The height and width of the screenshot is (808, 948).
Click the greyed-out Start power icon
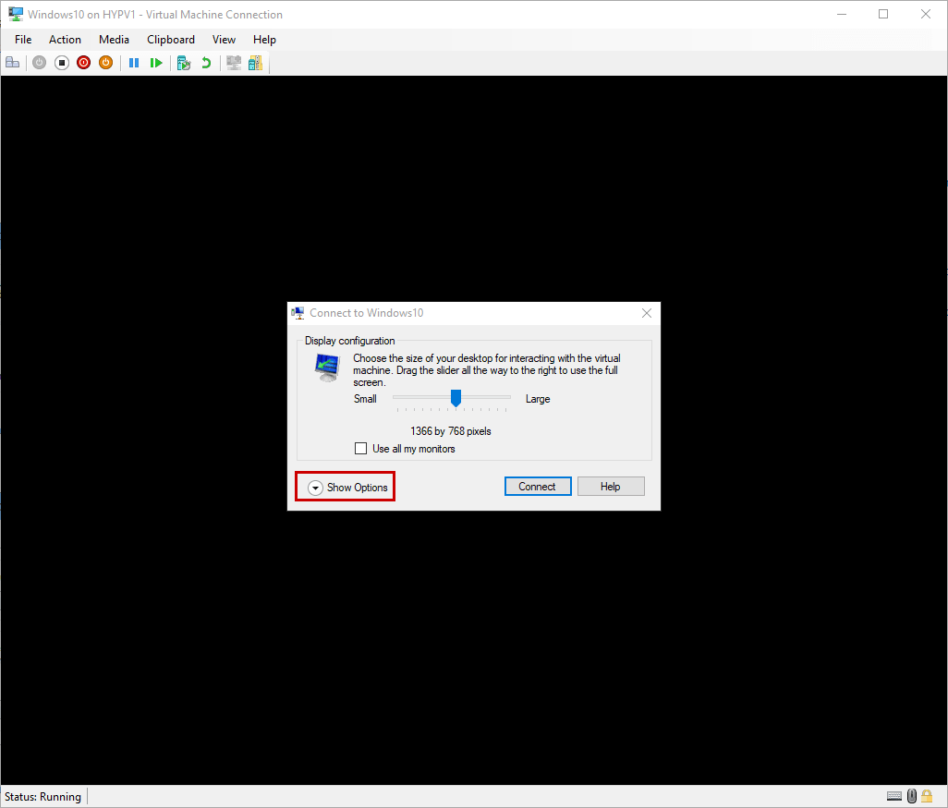pyautogui.click(x=40, y=63)
